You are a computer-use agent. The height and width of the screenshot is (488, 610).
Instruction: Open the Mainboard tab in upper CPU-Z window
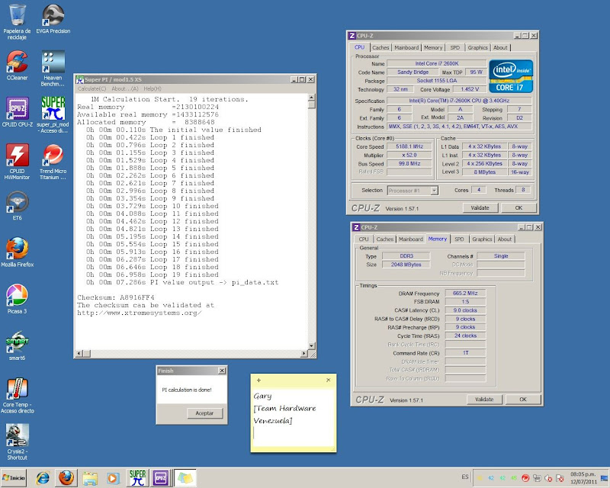click(x=406, y=47)
